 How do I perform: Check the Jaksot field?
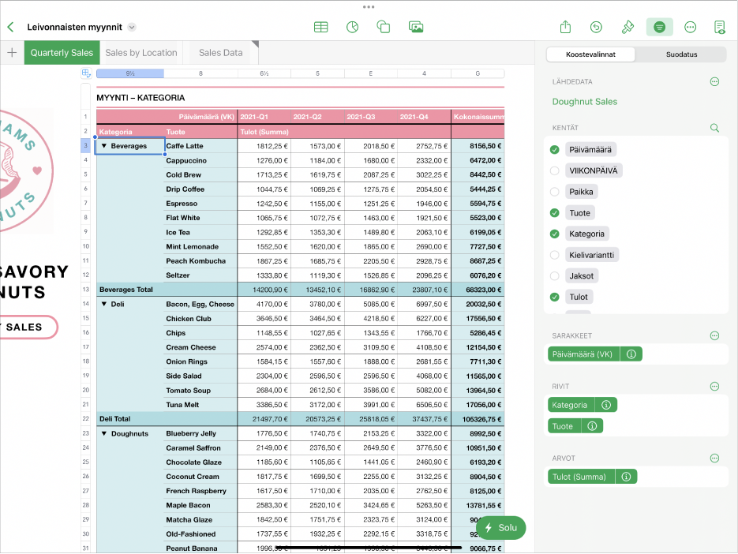[x=554, y=276]
